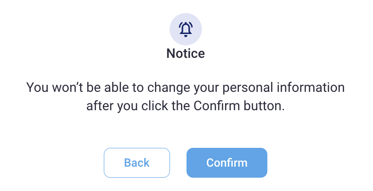Click the "Back" text label
Screen dimensions: 373x191
coord(137,163)
